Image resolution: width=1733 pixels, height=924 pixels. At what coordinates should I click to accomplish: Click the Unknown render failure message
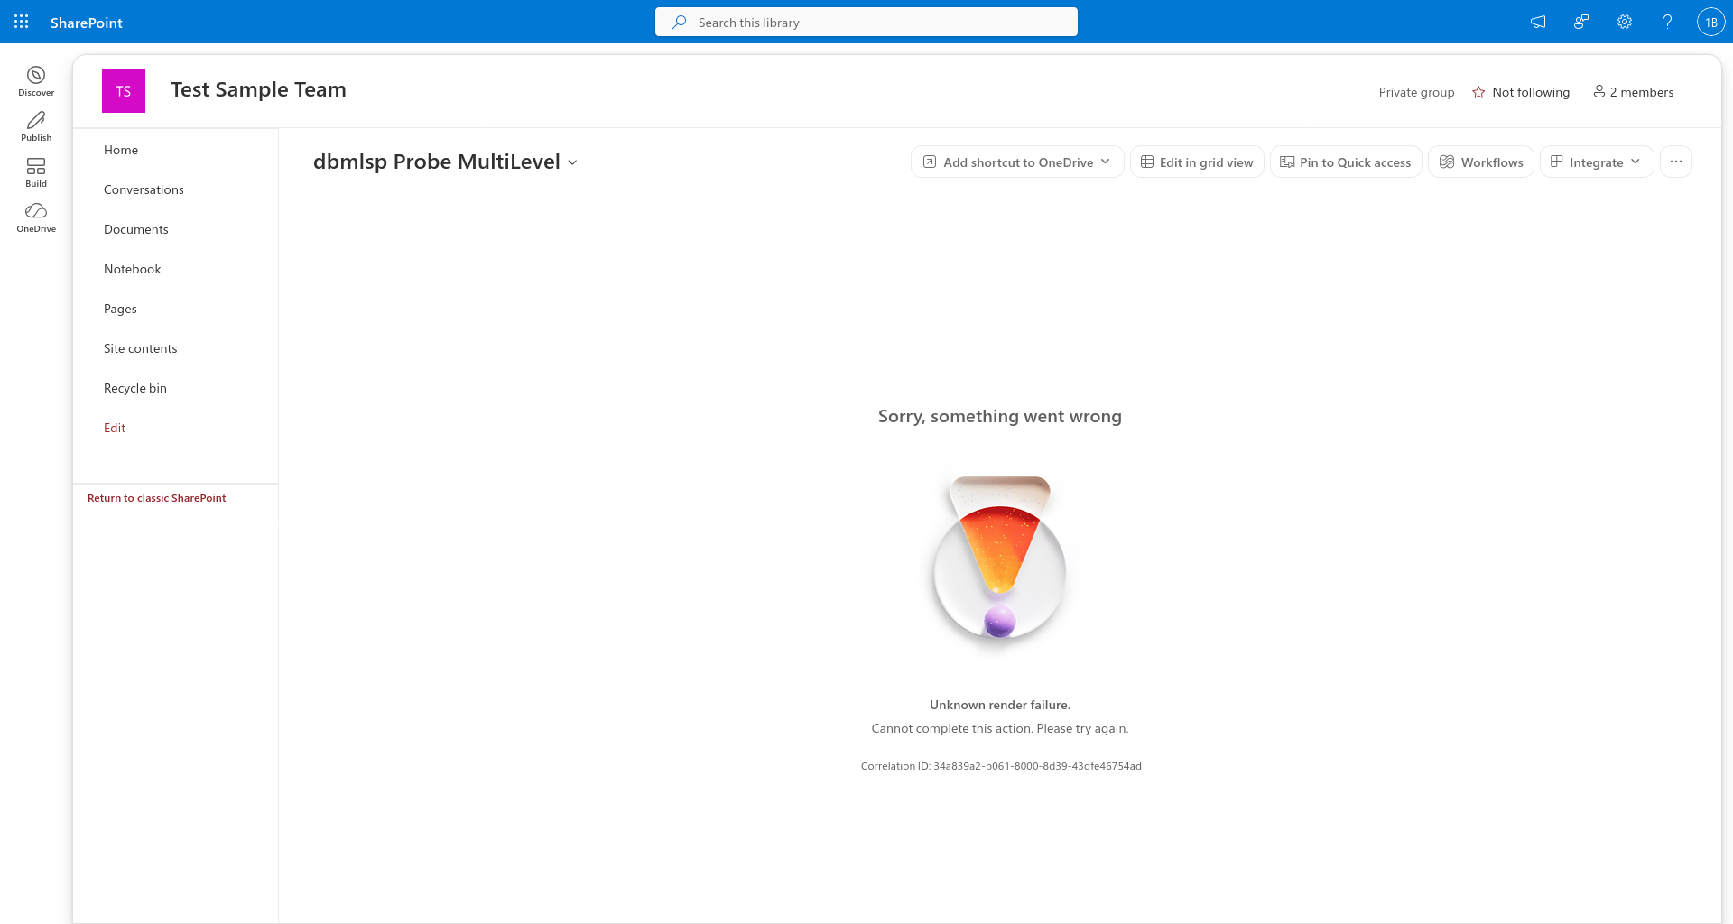[x=1000, y=705]
